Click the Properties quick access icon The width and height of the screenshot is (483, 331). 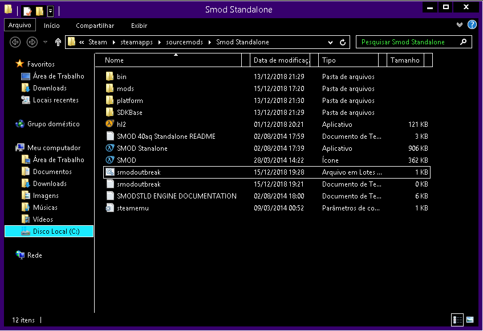point(27,11)
